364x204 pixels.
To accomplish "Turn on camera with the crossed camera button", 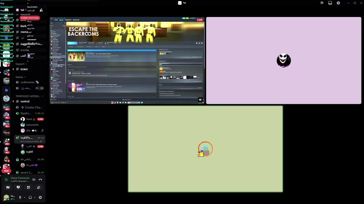I will [8, 187].
